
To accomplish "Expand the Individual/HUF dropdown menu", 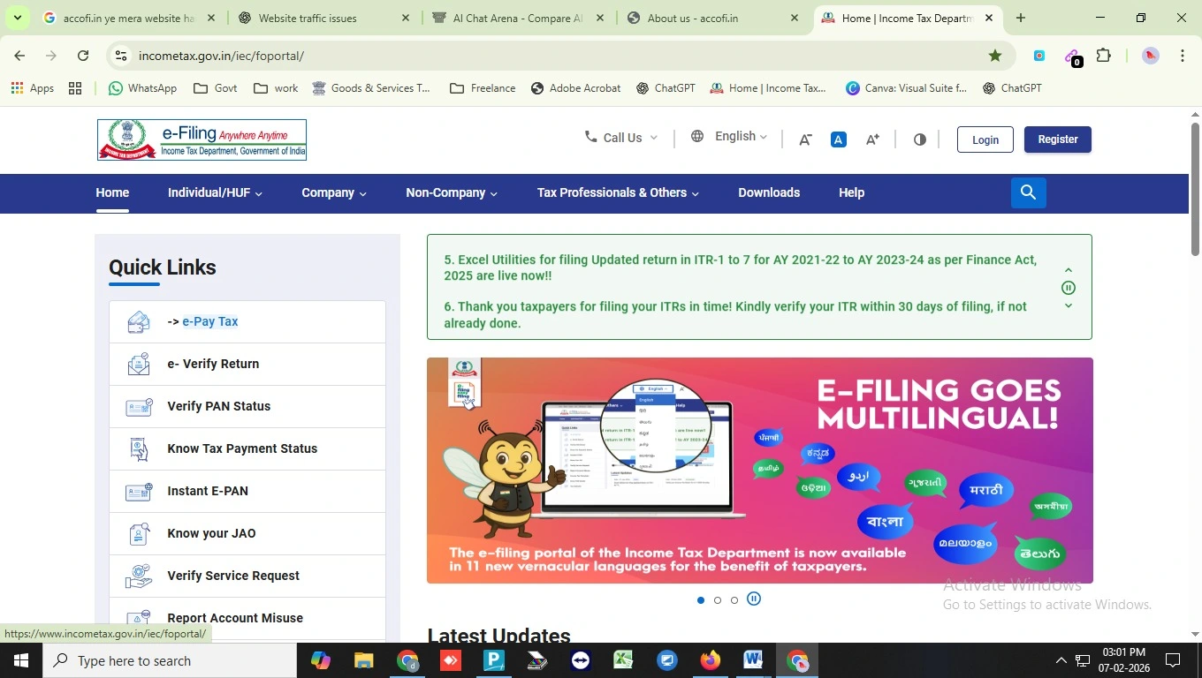I will coord(215,192).
